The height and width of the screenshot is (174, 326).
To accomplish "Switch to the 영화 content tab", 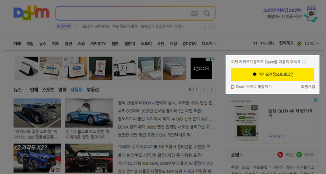I will coord(63,90).
